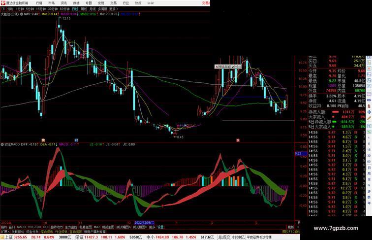The height and width of the screenshot is (240, 372).
Task: Open the 热点 menu
Action: [138, 3]
